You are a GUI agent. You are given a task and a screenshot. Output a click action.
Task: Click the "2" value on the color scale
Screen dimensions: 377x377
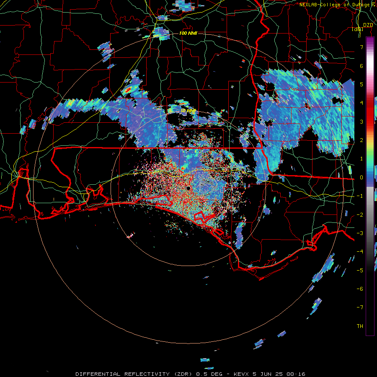pyautogui.click(x=362, y=140)
